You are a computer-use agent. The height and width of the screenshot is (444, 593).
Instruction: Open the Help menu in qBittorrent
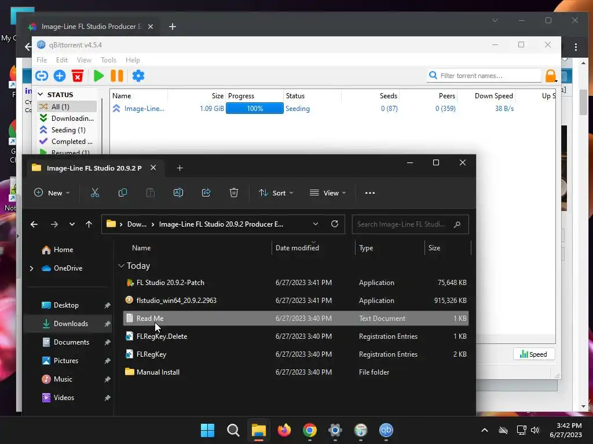pyautogui.click(x=133, y=60)
